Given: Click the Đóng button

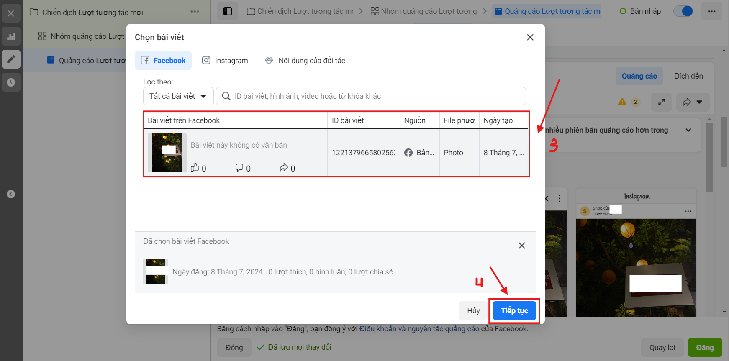Looking at the screenshot, I should tap(234, 348).
